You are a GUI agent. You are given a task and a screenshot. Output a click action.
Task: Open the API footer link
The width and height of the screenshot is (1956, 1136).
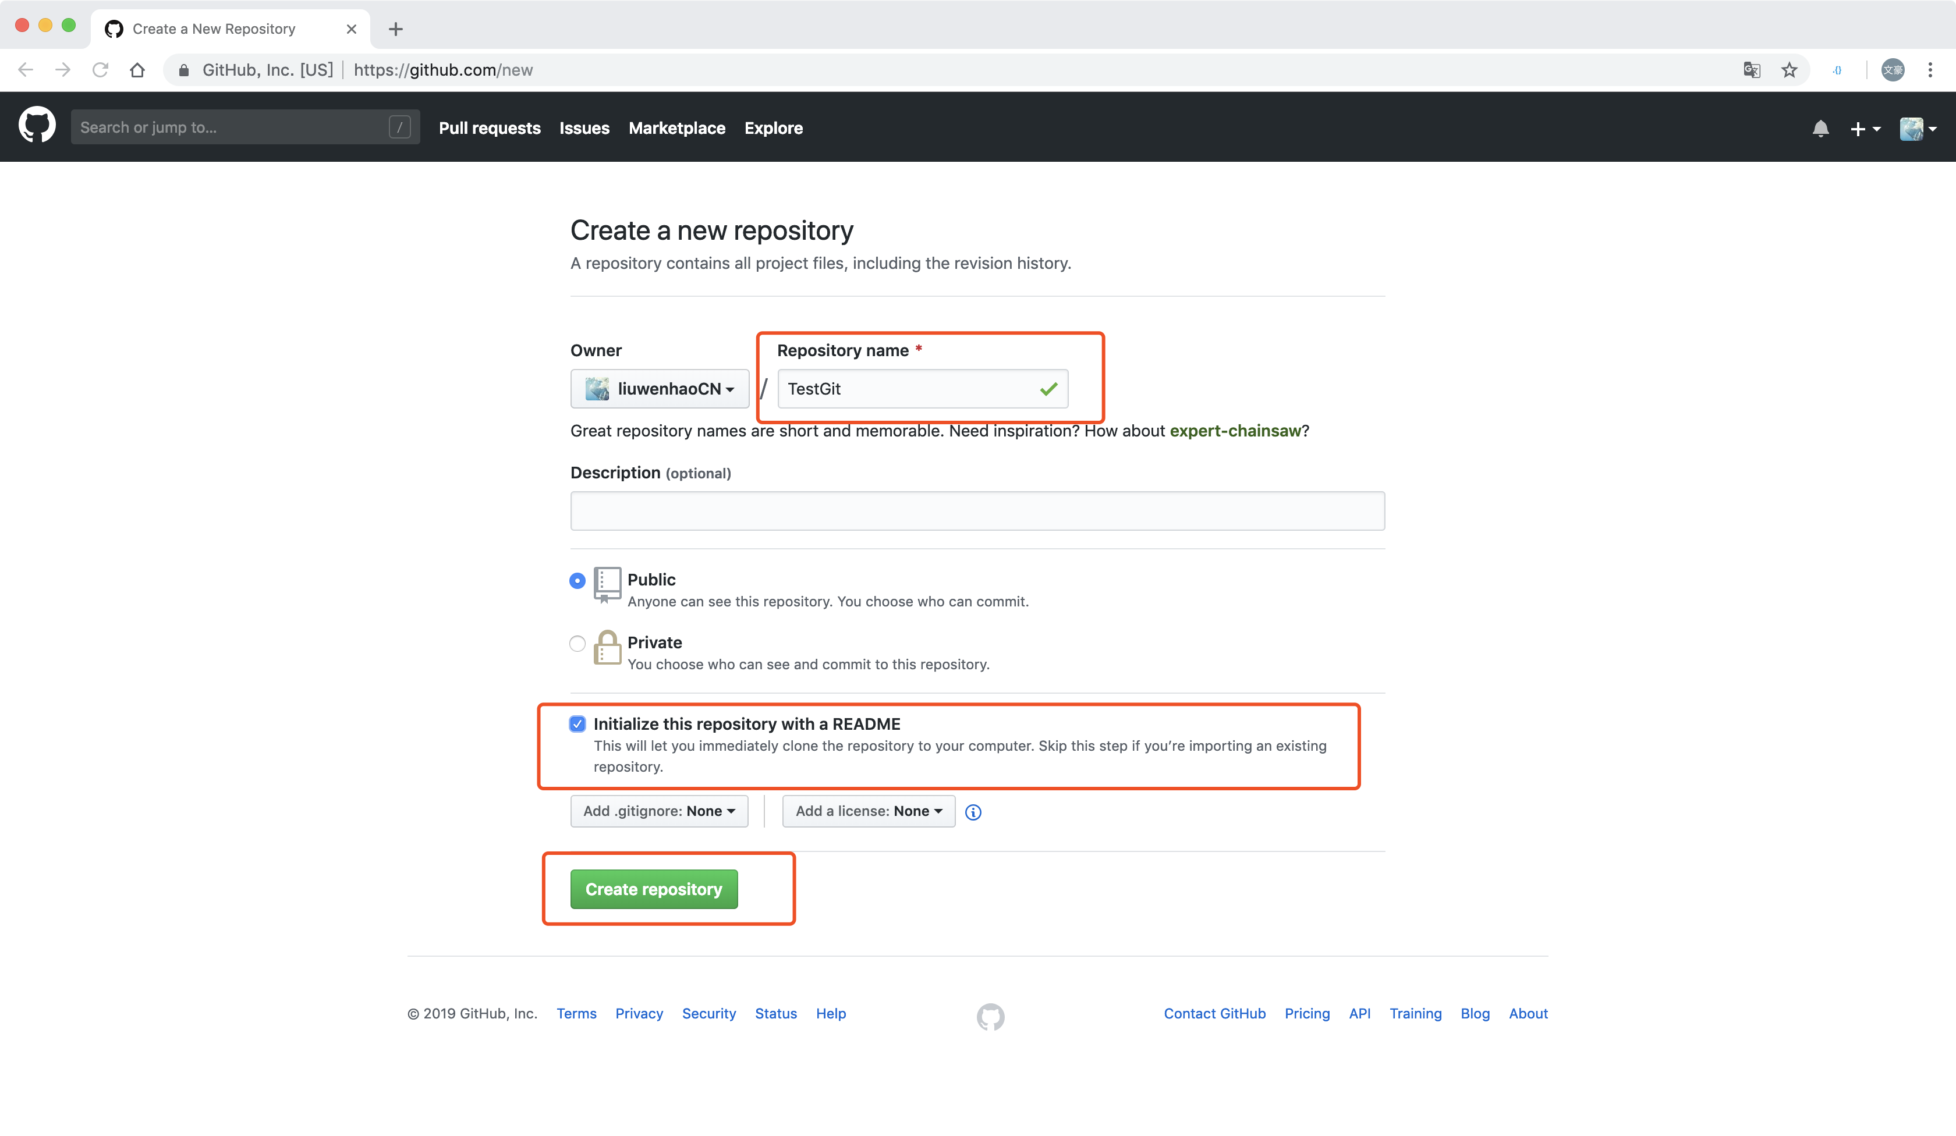[x=1360, y=1013]
